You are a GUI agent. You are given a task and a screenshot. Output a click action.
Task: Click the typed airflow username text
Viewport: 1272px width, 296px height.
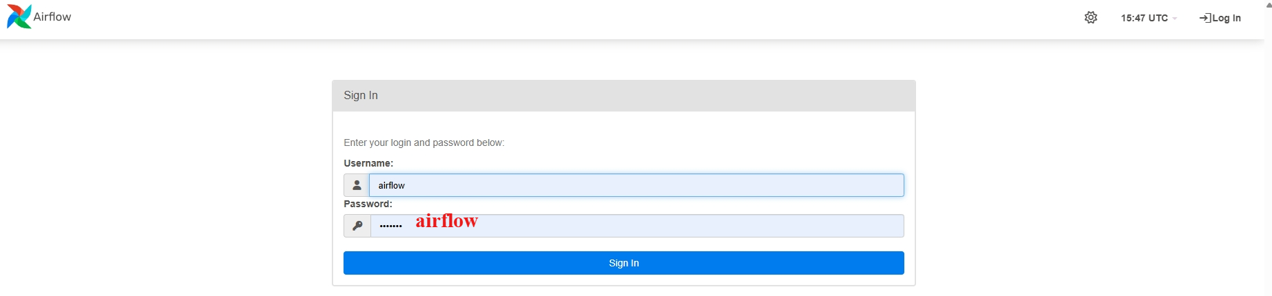391,185
